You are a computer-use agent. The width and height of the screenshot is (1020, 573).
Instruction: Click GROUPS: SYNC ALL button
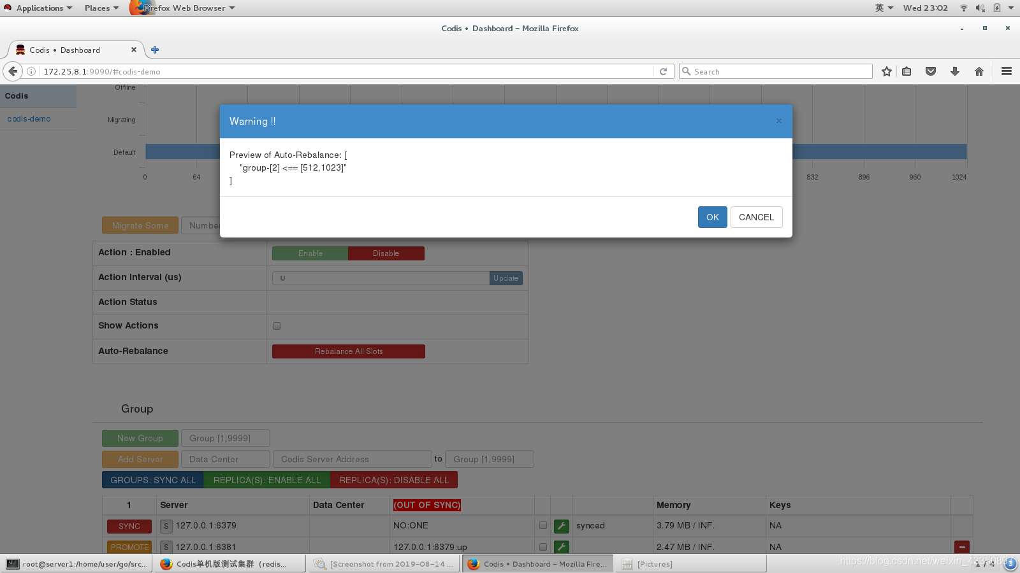click(153, 480)
